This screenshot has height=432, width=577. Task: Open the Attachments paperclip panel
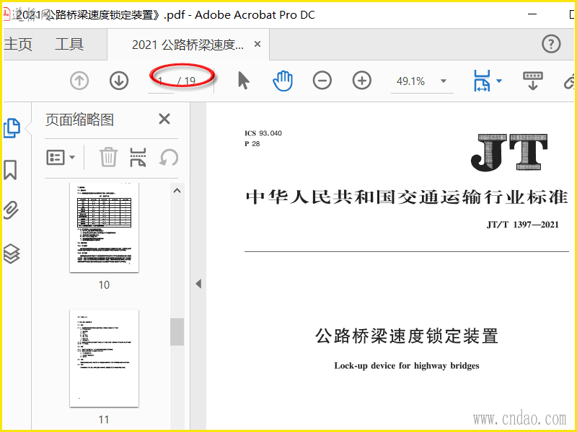click(11, 210)
